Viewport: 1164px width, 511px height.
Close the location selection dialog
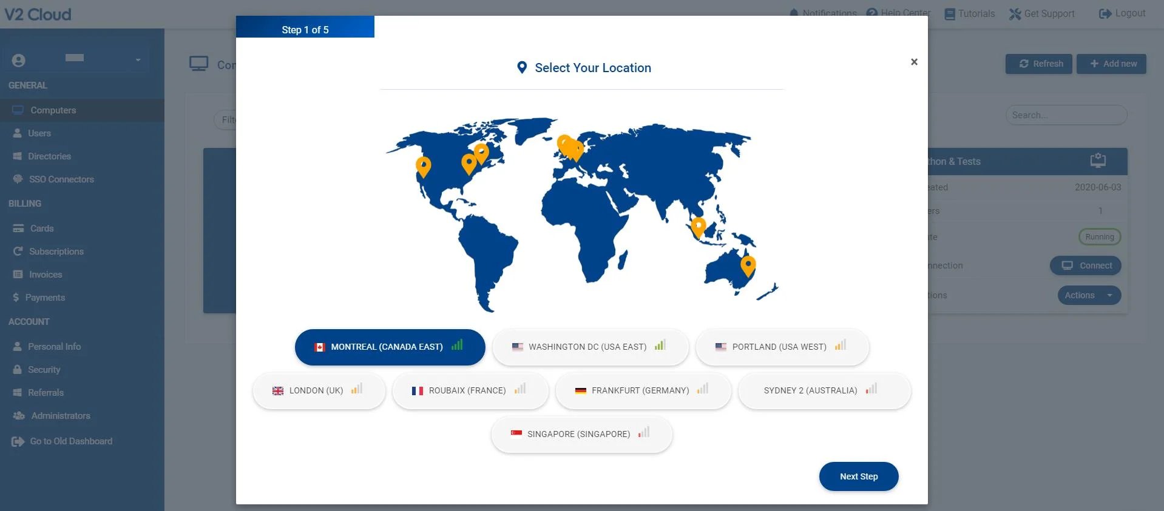pyautogui.click(x=914, y=62)
